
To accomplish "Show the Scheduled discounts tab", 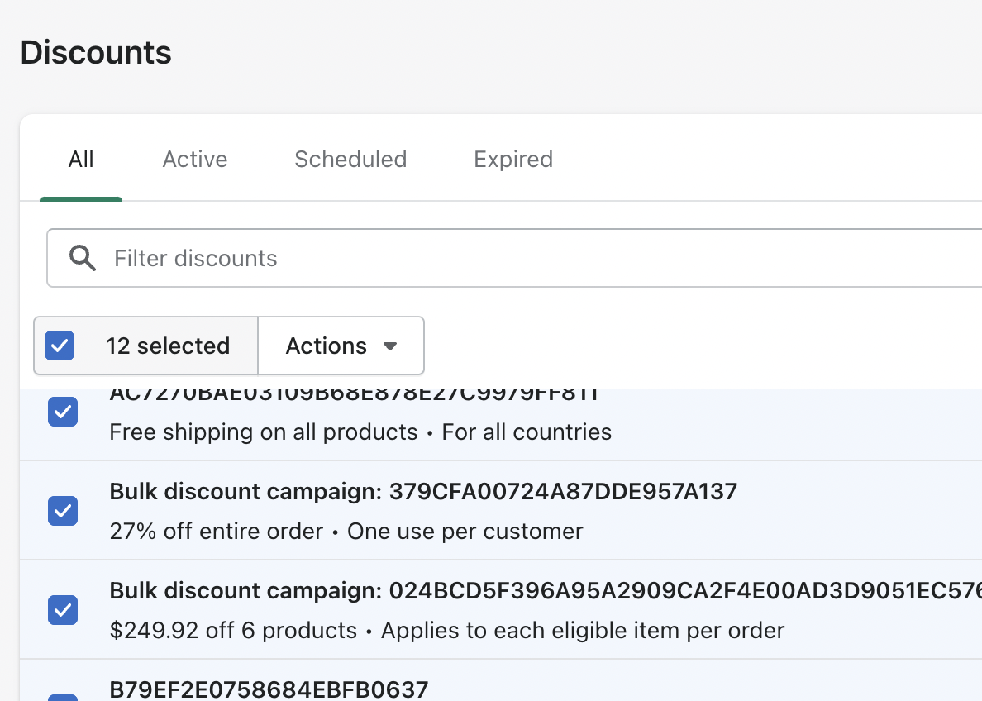I will pyautogui.click(x=350, y=159).
